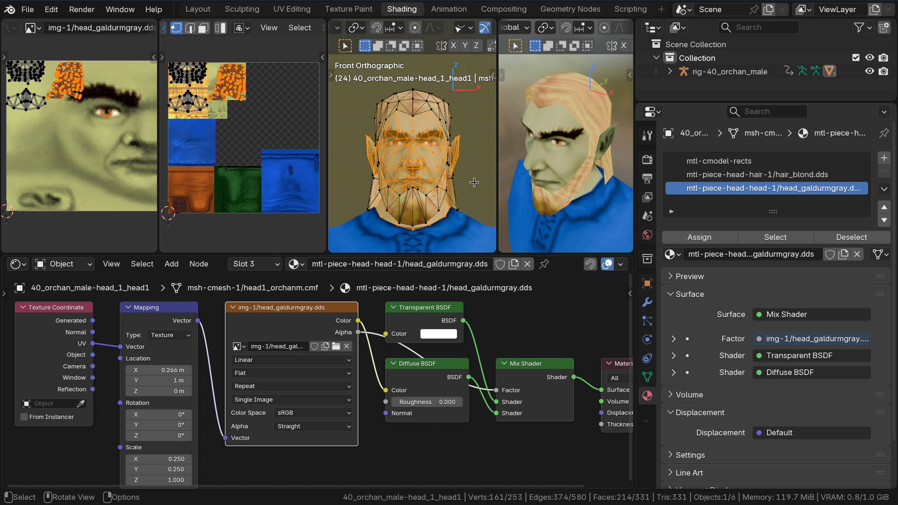
Task: Select hair_blond.dds material slot
Action: click(x=757, y=174)
